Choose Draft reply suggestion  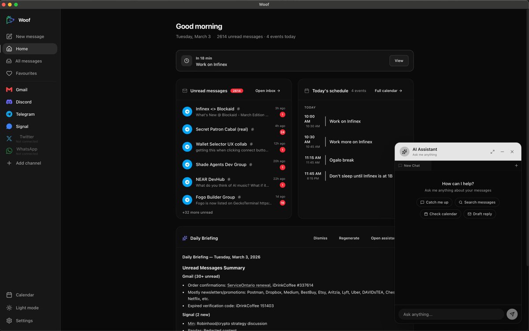click(480, 214)
